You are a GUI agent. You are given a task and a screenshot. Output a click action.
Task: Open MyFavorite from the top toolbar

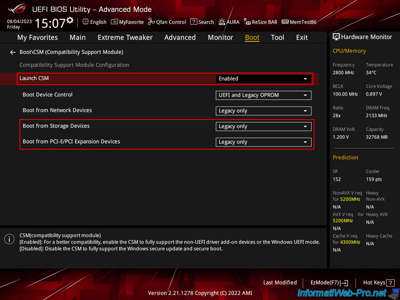(x=127, y=22)
